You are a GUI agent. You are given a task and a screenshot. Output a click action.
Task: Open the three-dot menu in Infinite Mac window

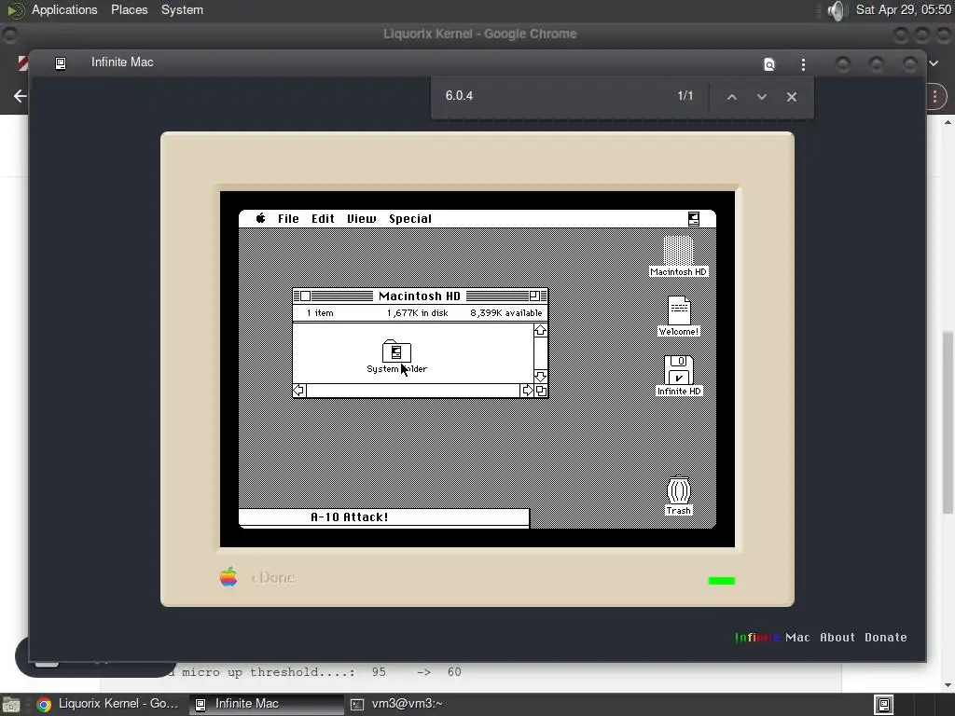pyautogui.click(x=803, y=64)
